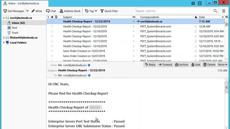Toggle junk status of 12/19/2019 message
Image resolution: width=230 pixels, height=129 pixels.
tap(195, 31)
